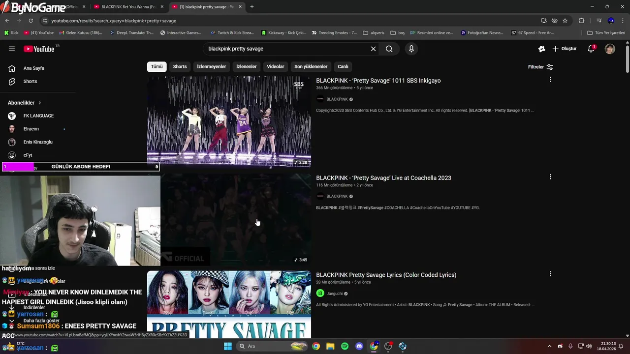
Task: Open more options for SBS Inkigayo video
Action: tap(550, 80)
